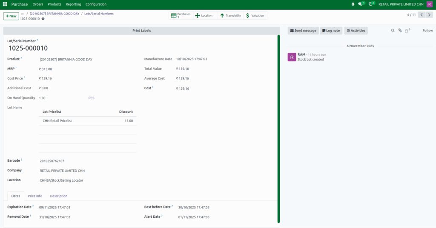The width and height of the screenshot is (436, 228).
Task: Click the Product field BRITANNIA GOOD DAY
Action: point(66,60)
